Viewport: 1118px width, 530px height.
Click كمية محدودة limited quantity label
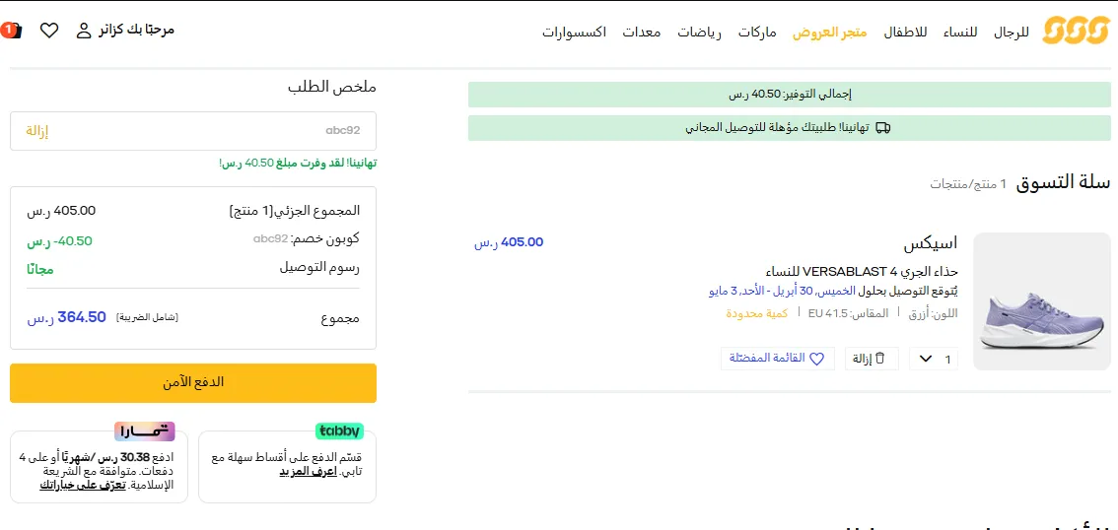tap(757, 313)
